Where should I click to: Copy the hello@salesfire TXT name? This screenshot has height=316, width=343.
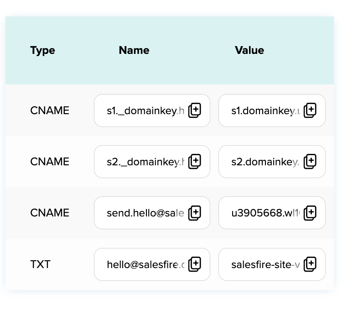coord(195,264)
